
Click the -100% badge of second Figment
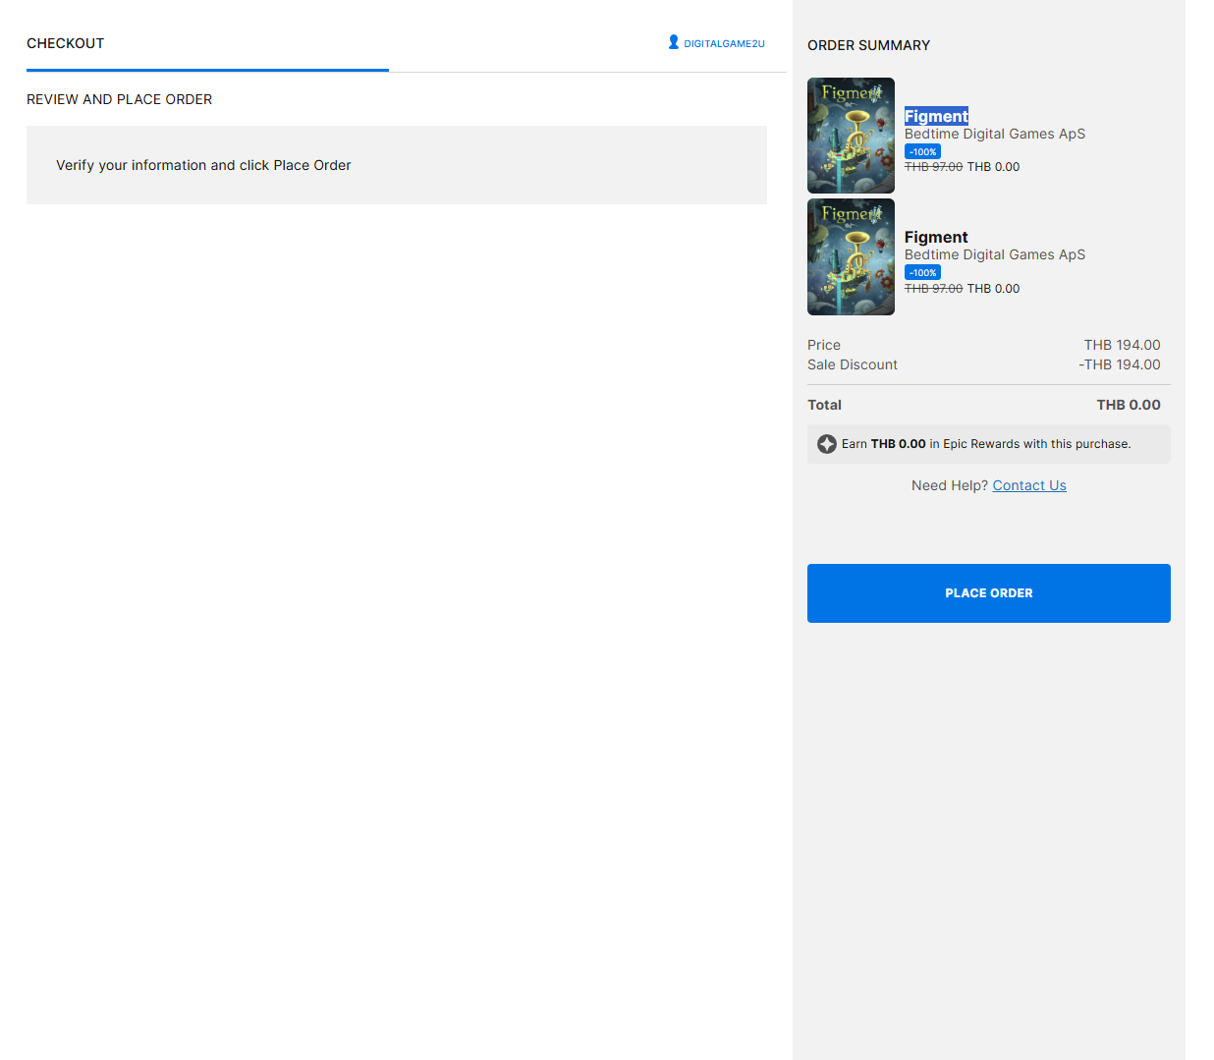pos(922,272)
